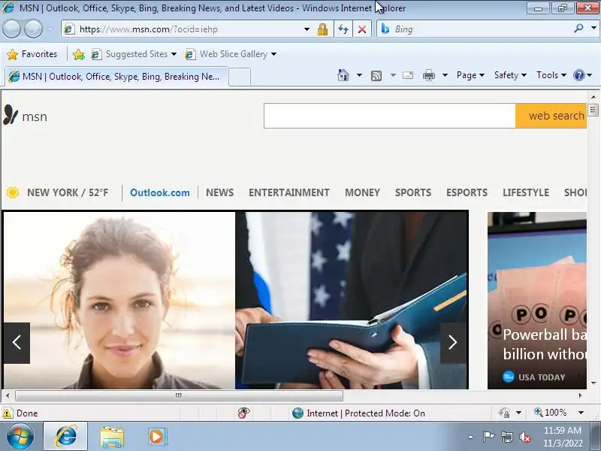Open the woman portrait carousel image
This screenshot has height=451, width=601.
click(119, 300)
